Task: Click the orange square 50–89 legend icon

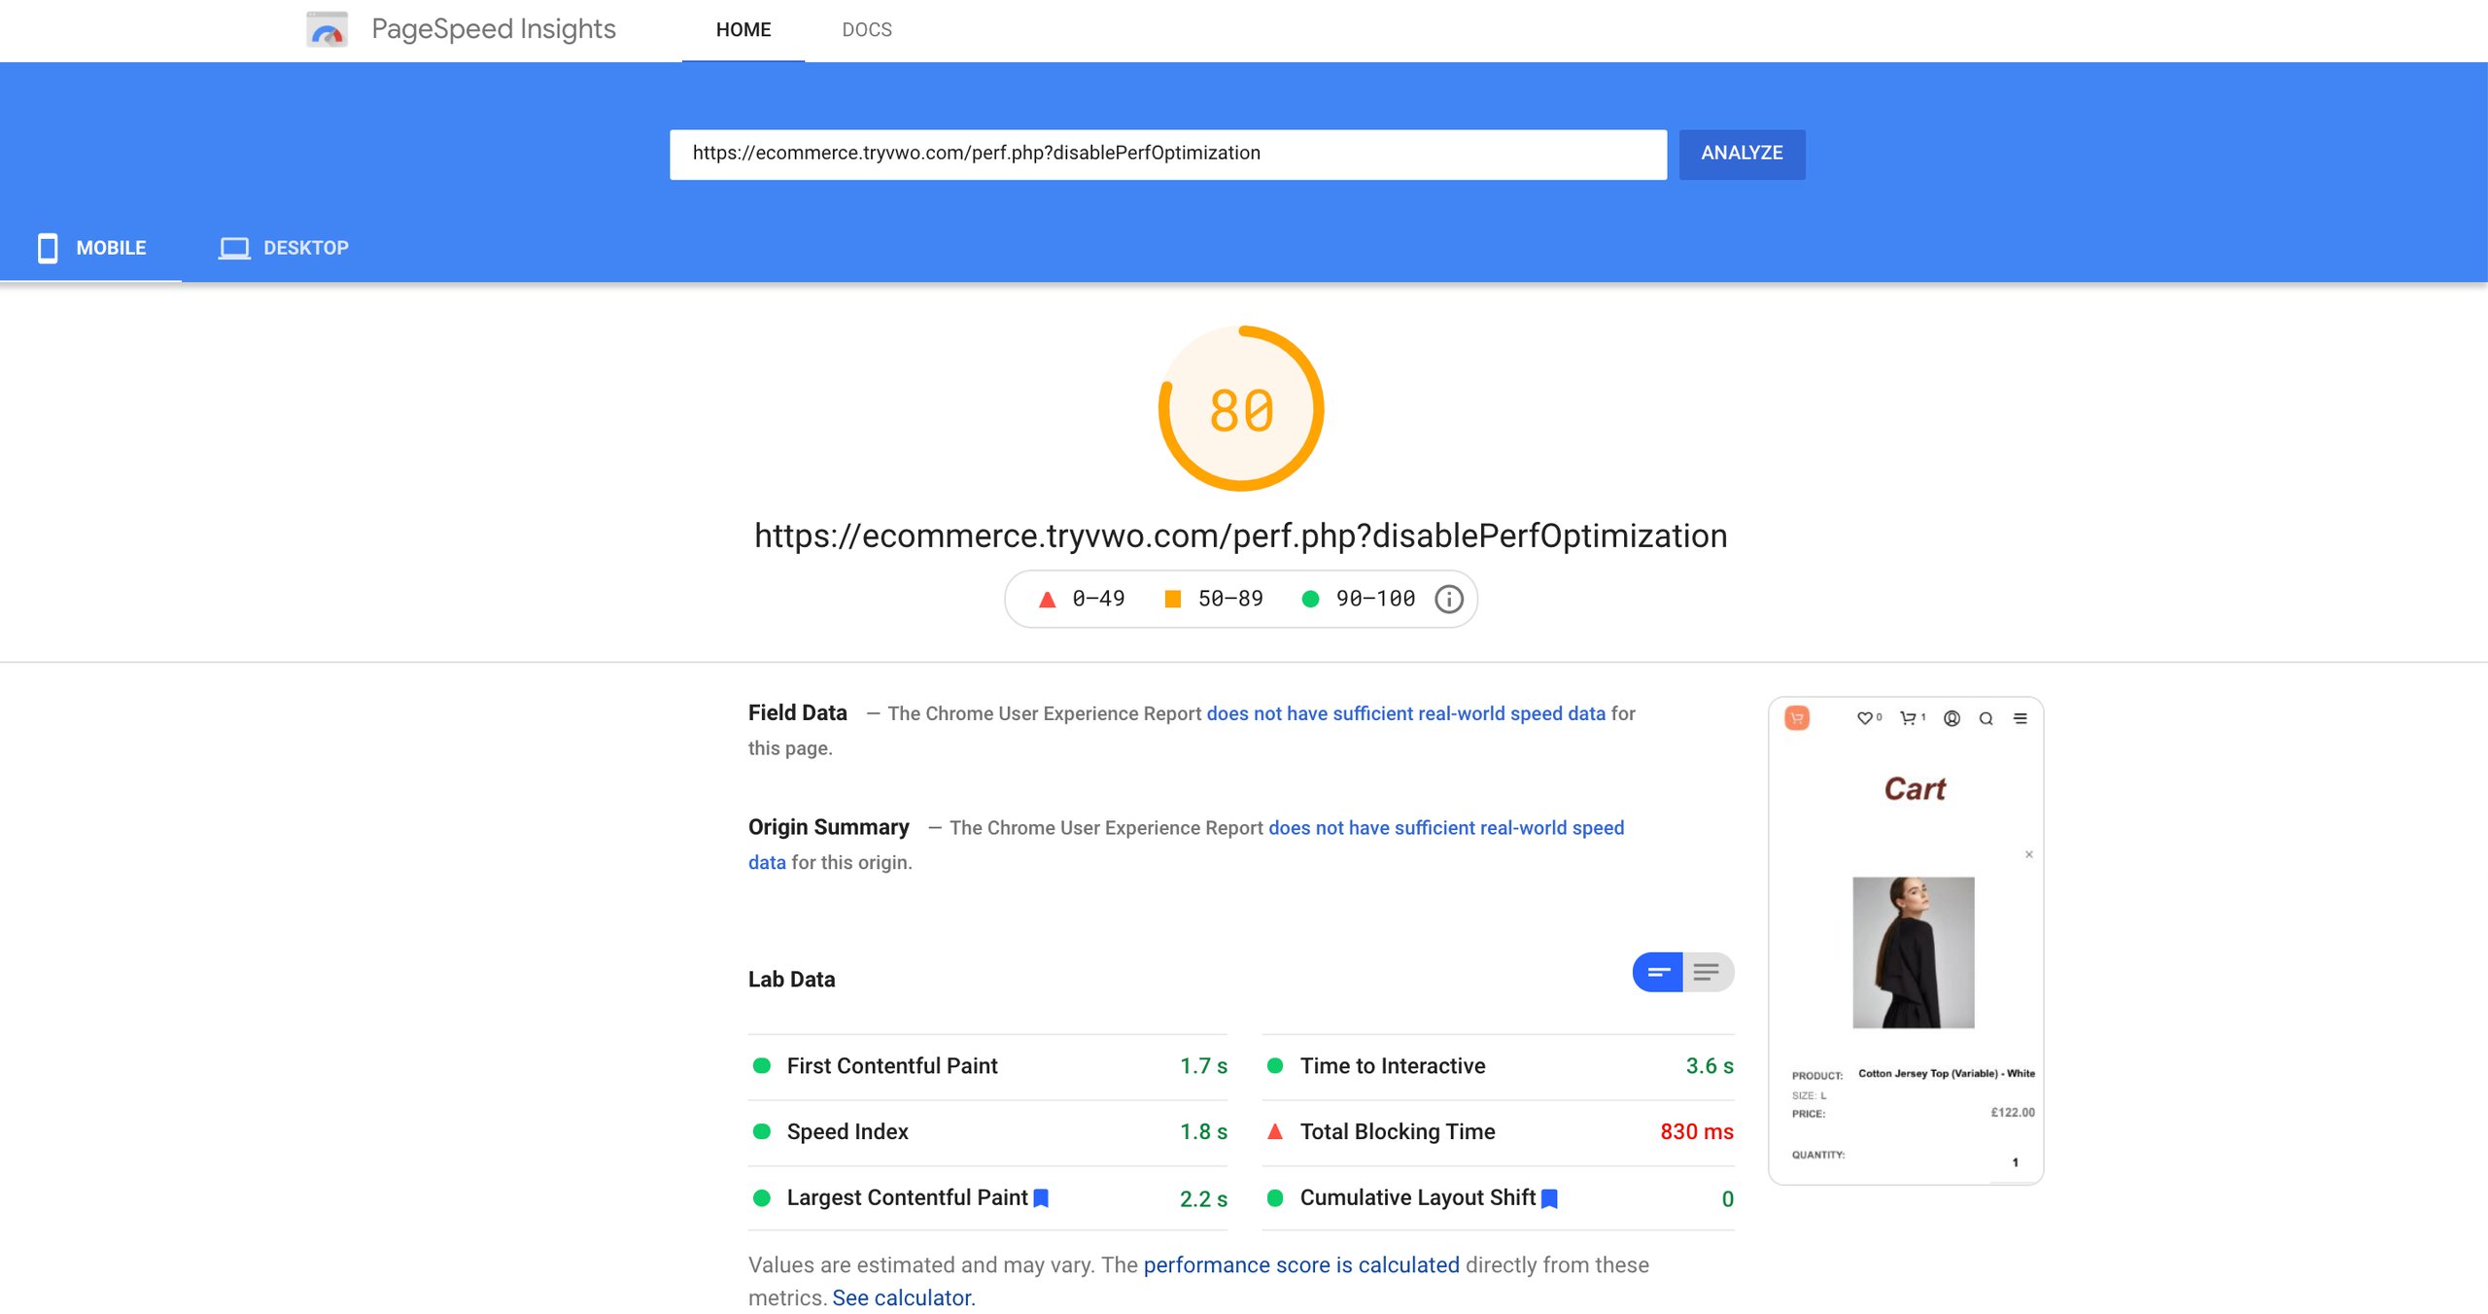Action: [1172, 599]
